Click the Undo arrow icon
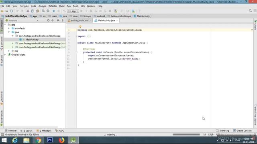The height and width of the screenshot is (144, 257). click(17, 11)
